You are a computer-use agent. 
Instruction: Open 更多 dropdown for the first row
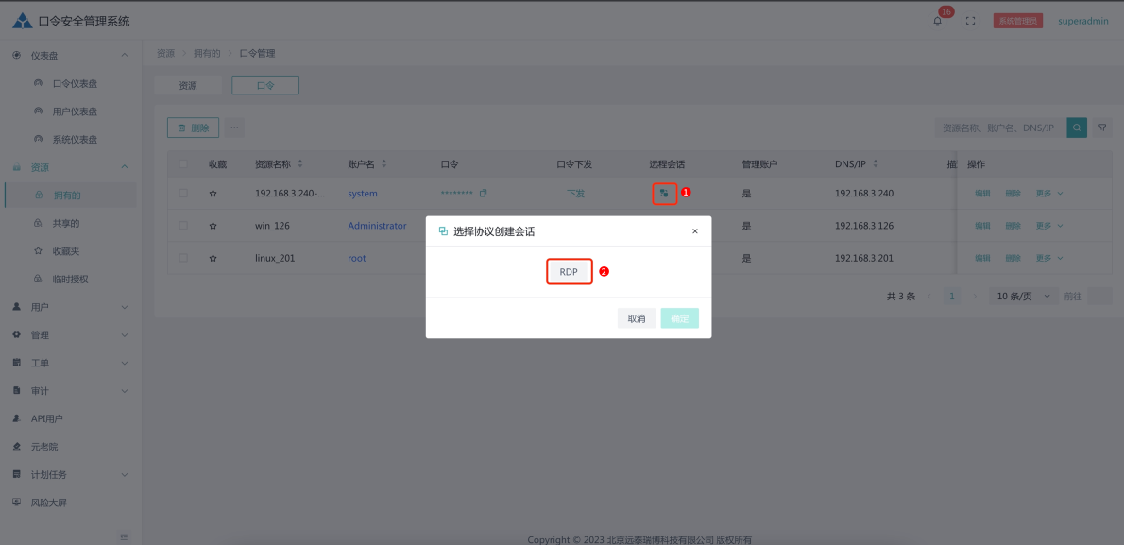click(1048, 194)
